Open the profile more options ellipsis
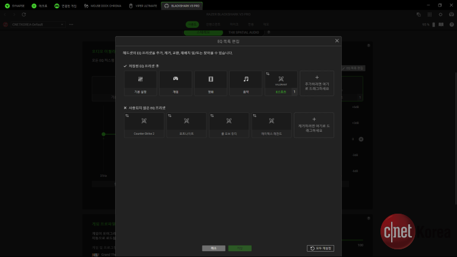 71,24
